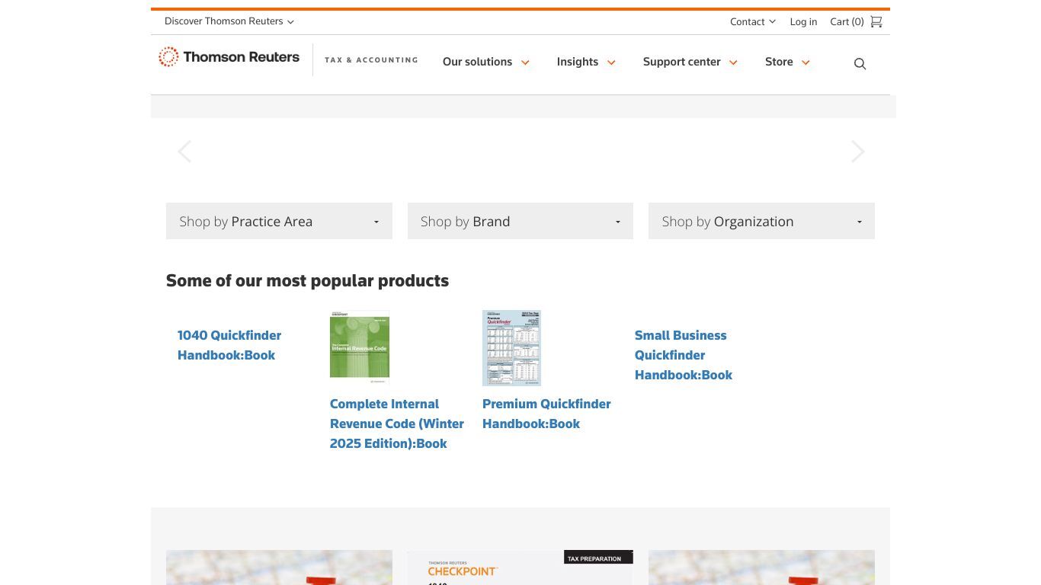Open site search magnifier icon
Screen dimensions: 1041x585
click(860, 64)
